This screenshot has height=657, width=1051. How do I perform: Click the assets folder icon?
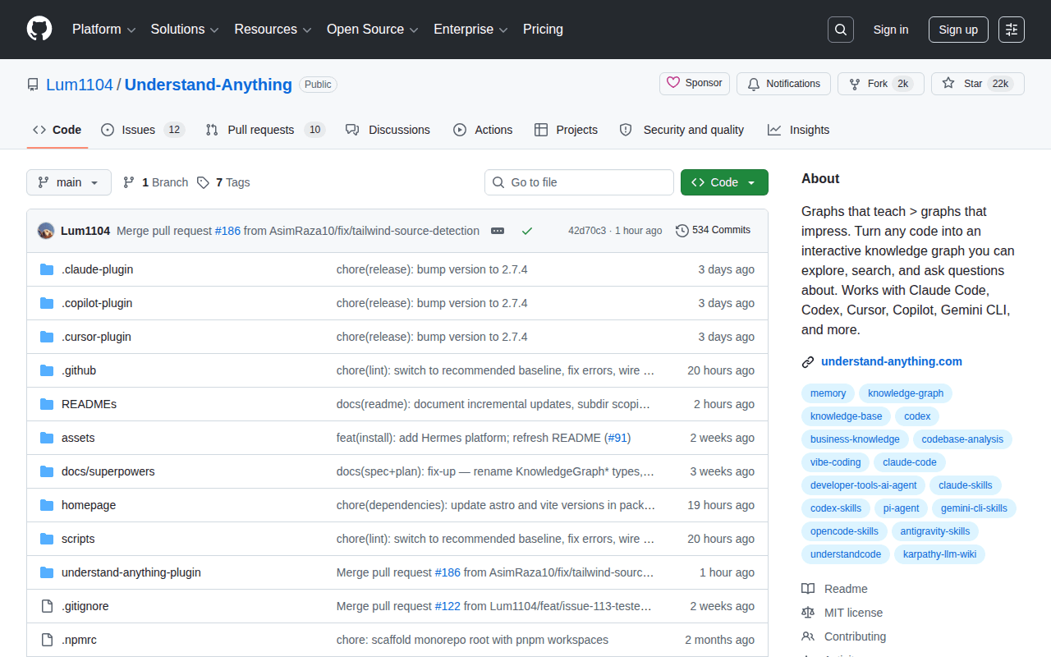[x=47, y=438]
